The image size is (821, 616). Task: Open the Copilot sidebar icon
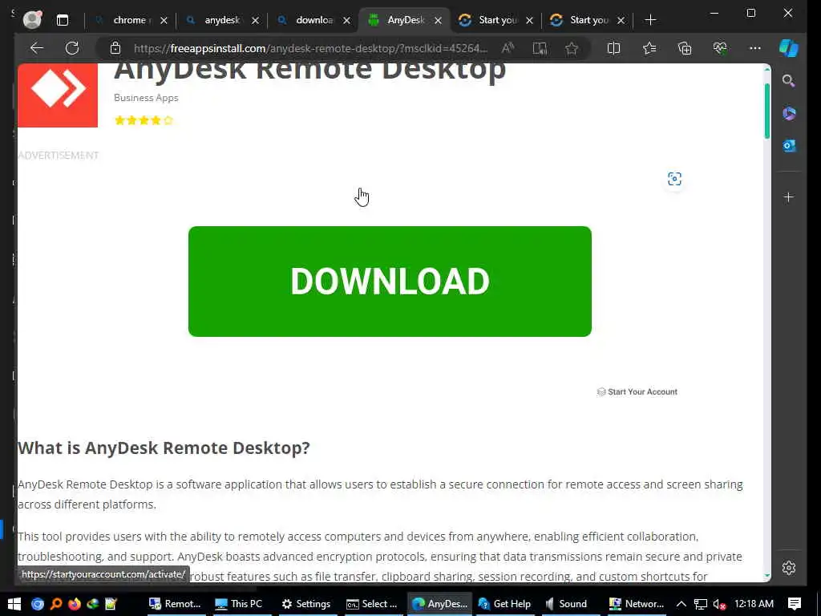pos(789,47)
